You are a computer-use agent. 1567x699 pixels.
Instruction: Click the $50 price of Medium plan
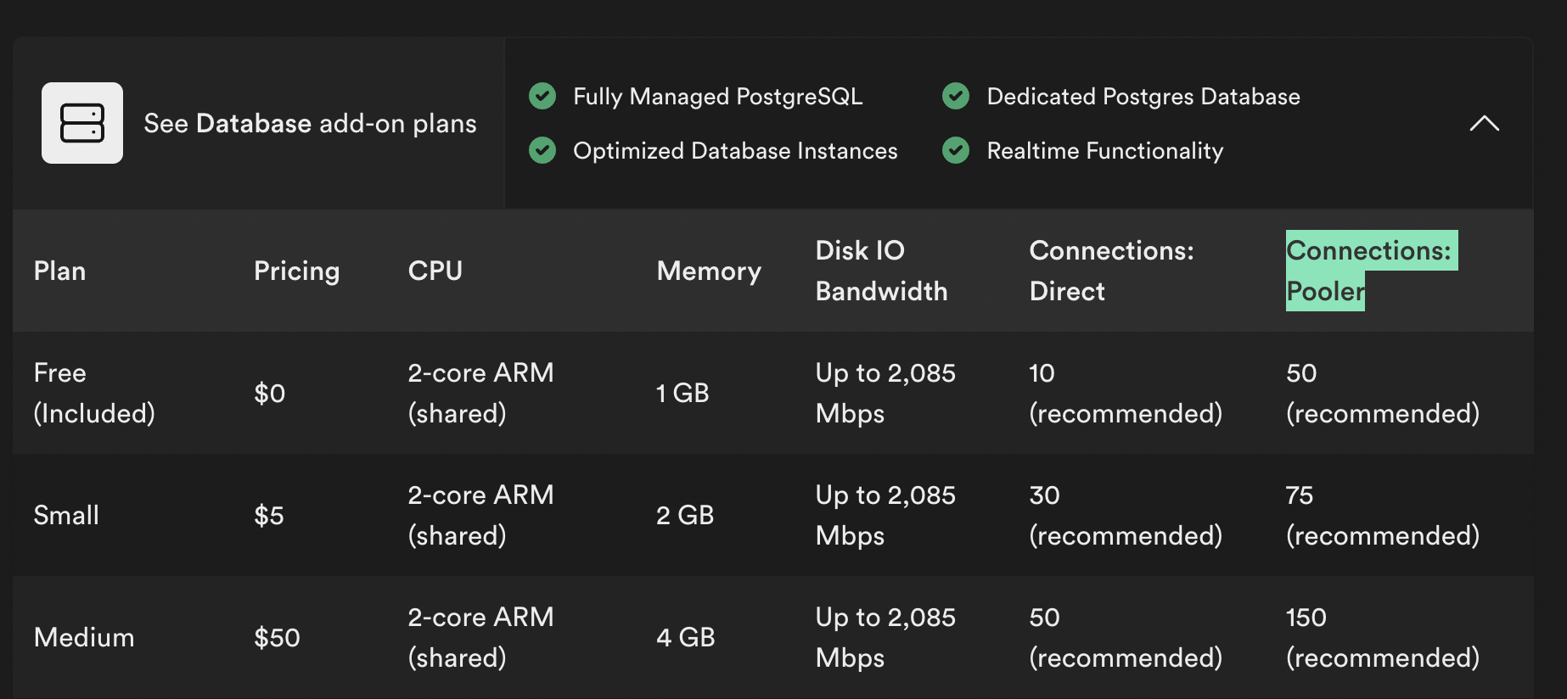pyautogui.click(x=277, y=637)
